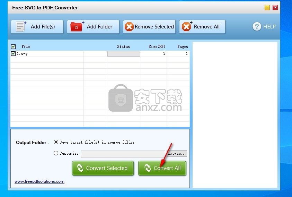
Task: Click the Remove All button
Action: click(202, 27)
